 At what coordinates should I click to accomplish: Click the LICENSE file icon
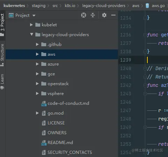[44, 123]
